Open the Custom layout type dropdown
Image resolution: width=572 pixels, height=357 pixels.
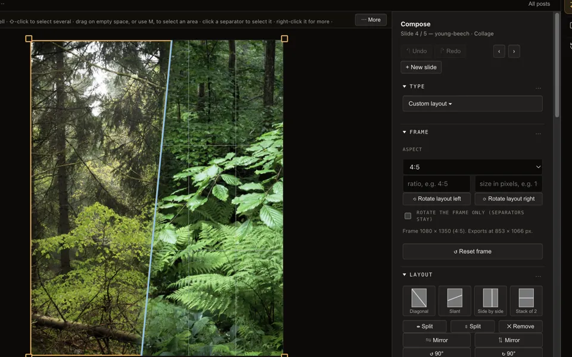472,104
